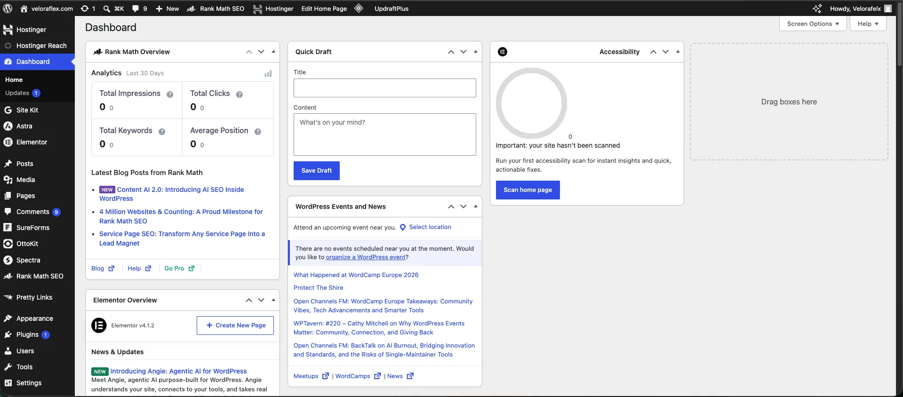Open WordCamps external link
The image size is (903, 397).
[358, 376]
